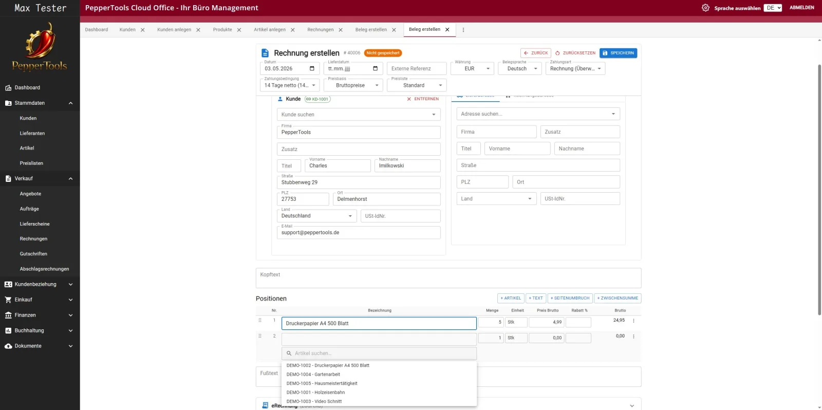Close the Kunden tab
Screen dimensions: 822x410
click(143, 30)
